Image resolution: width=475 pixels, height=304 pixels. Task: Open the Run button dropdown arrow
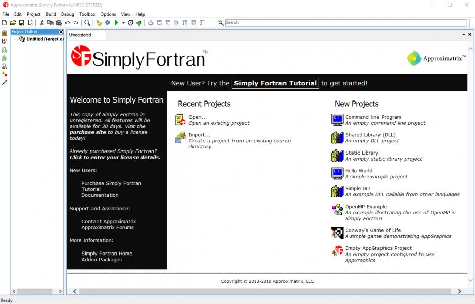click(x=123, y=23)
